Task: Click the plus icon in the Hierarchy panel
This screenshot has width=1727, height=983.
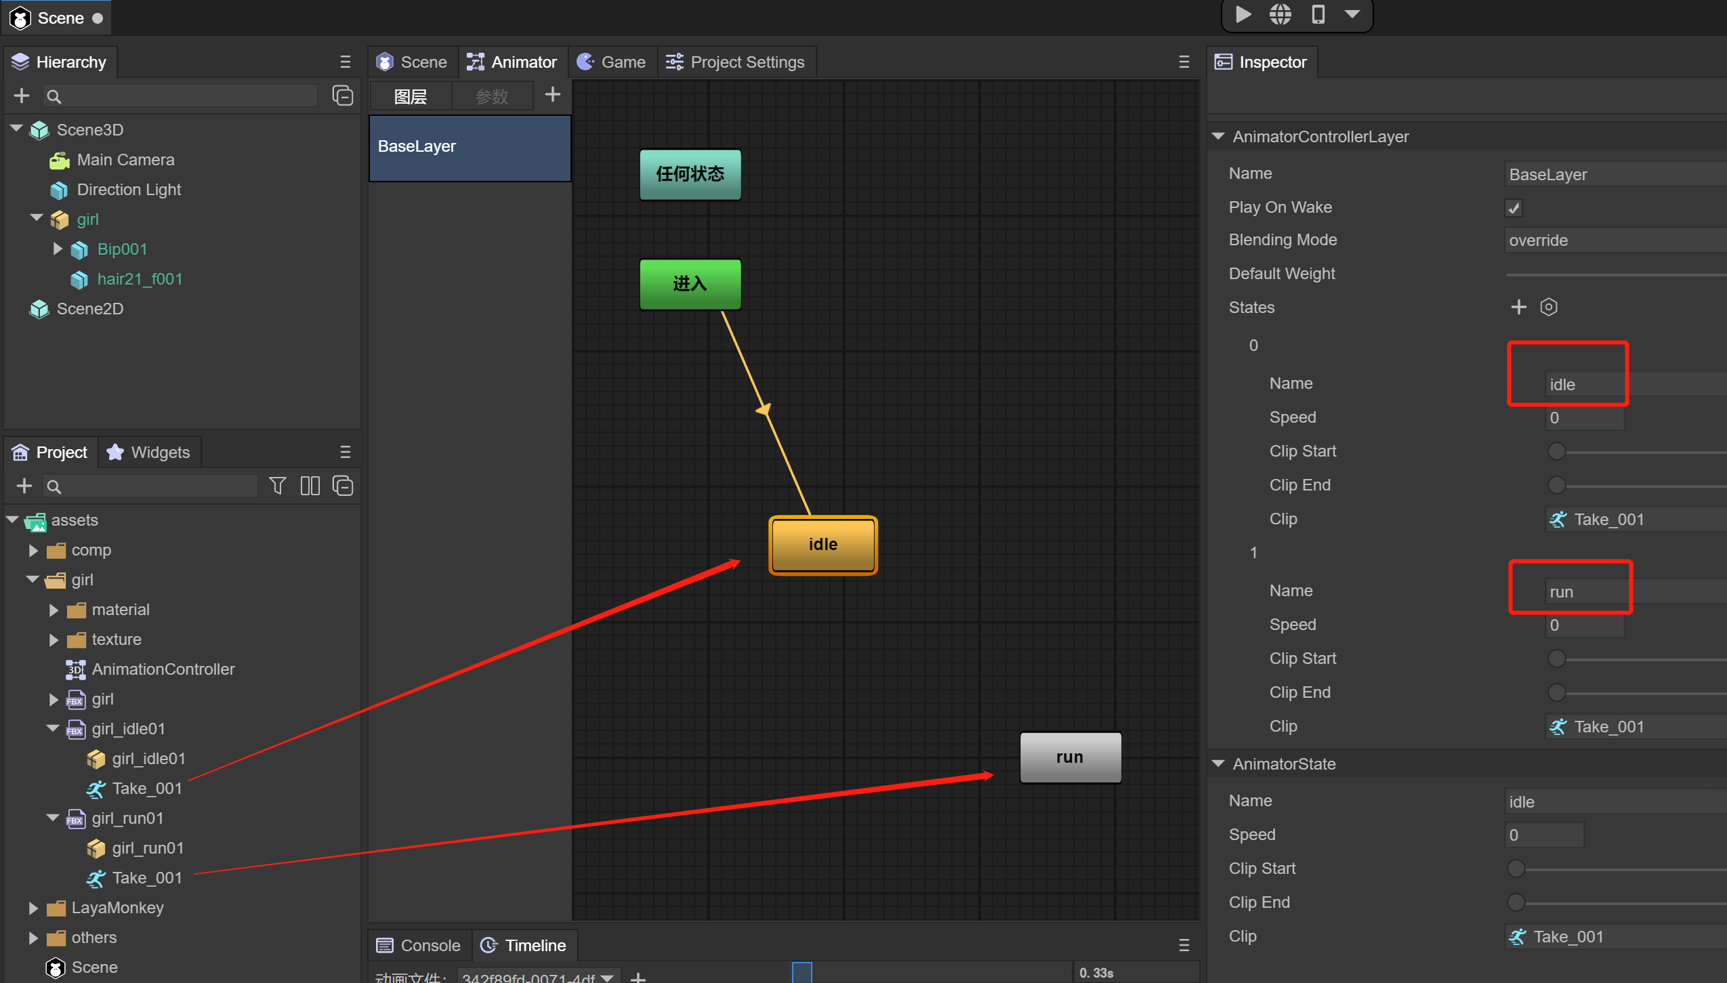Action: point(22,96)
